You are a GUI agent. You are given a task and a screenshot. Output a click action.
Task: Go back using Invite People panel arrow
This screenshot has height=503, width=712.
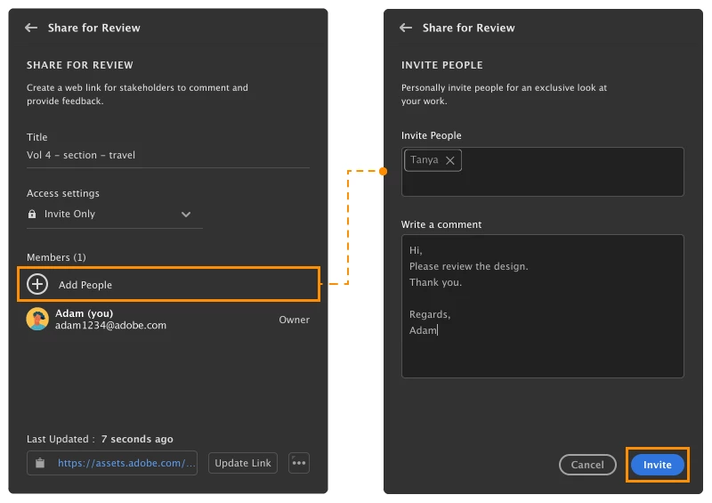406,28
